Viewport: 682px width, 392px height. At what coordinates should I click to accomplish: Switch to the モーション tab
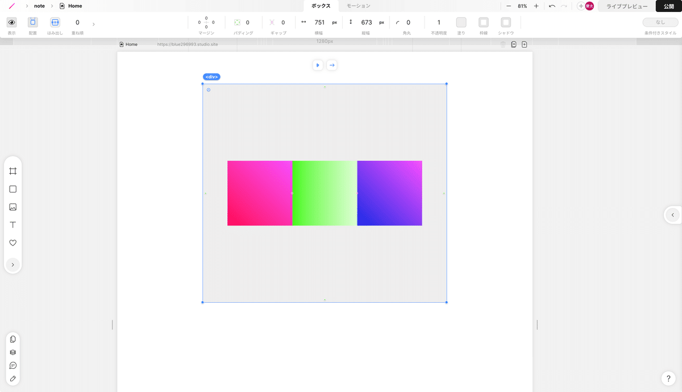click(x=359, y=6)
